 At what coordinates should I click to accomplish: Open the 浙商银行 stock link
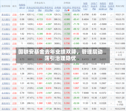coord(6,15)
